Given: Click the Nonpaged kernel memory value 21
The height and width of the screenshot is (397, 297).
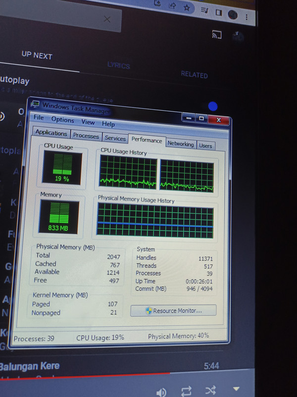Looking at the screenshot, I should coord(114,313).
